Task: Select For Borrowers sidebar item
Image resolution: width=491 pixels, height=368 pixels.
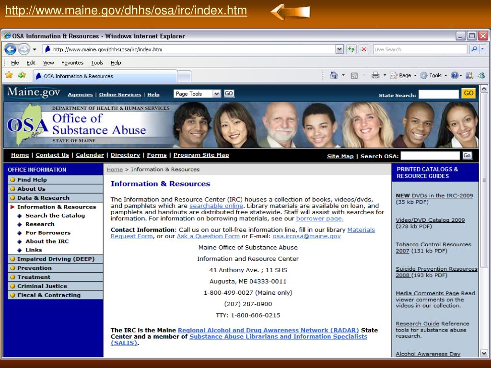Action: click(48, 233)
